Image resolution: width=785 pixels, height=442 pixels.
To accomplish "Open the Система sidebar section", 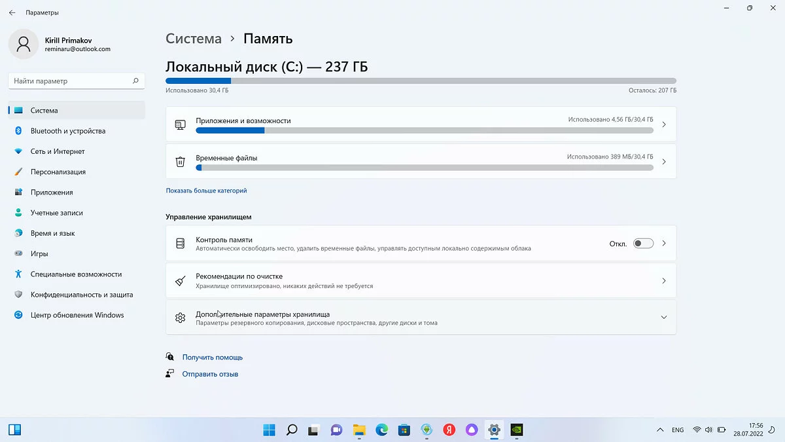I will click(77, 111).
